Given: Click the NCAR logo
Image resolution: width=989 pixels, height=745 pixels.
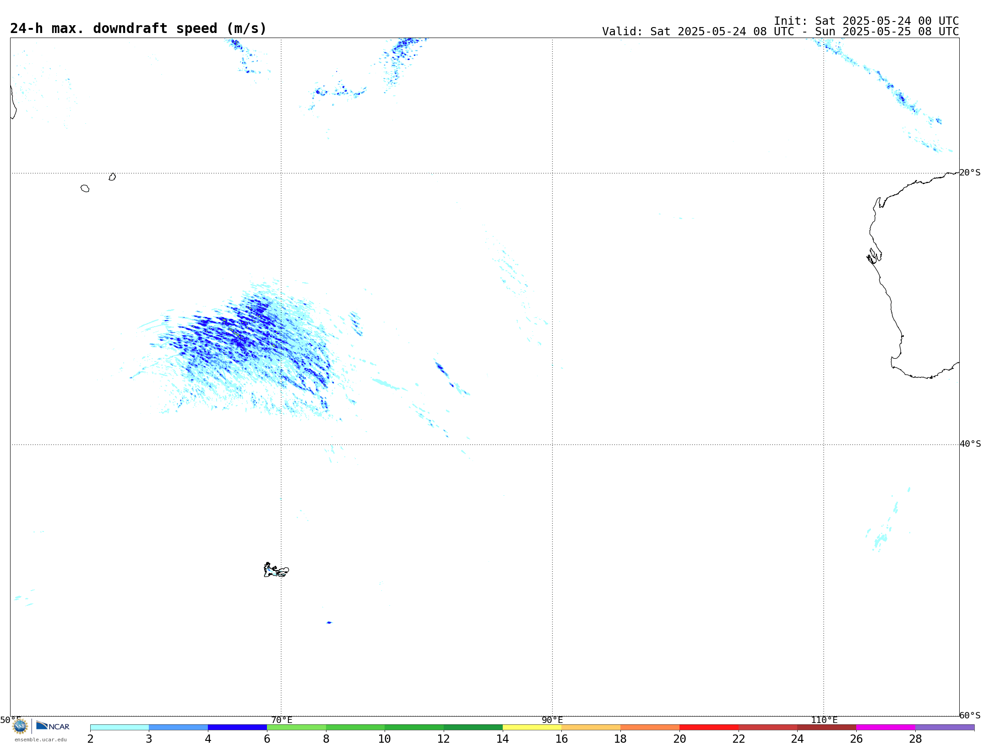Looking at the screenshot, I should coord(53,726).
